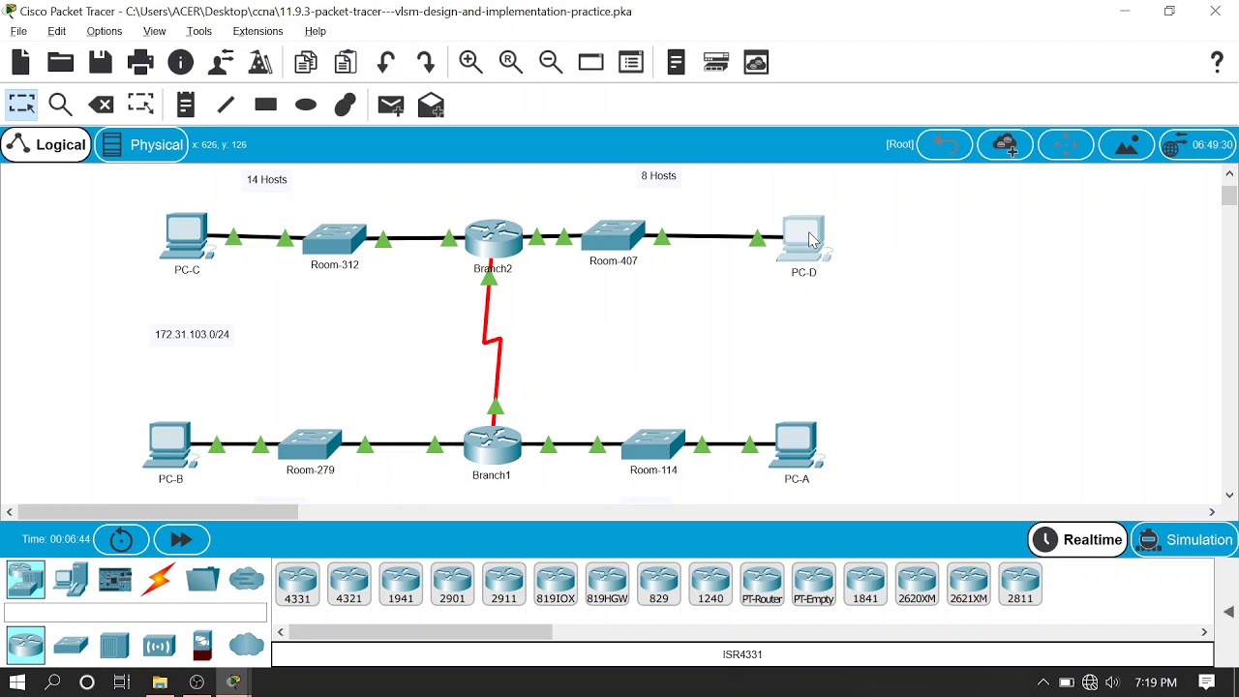The image size is (1239, 697).
Task: Switch to Simulation mode
Action: point(1185,540)
